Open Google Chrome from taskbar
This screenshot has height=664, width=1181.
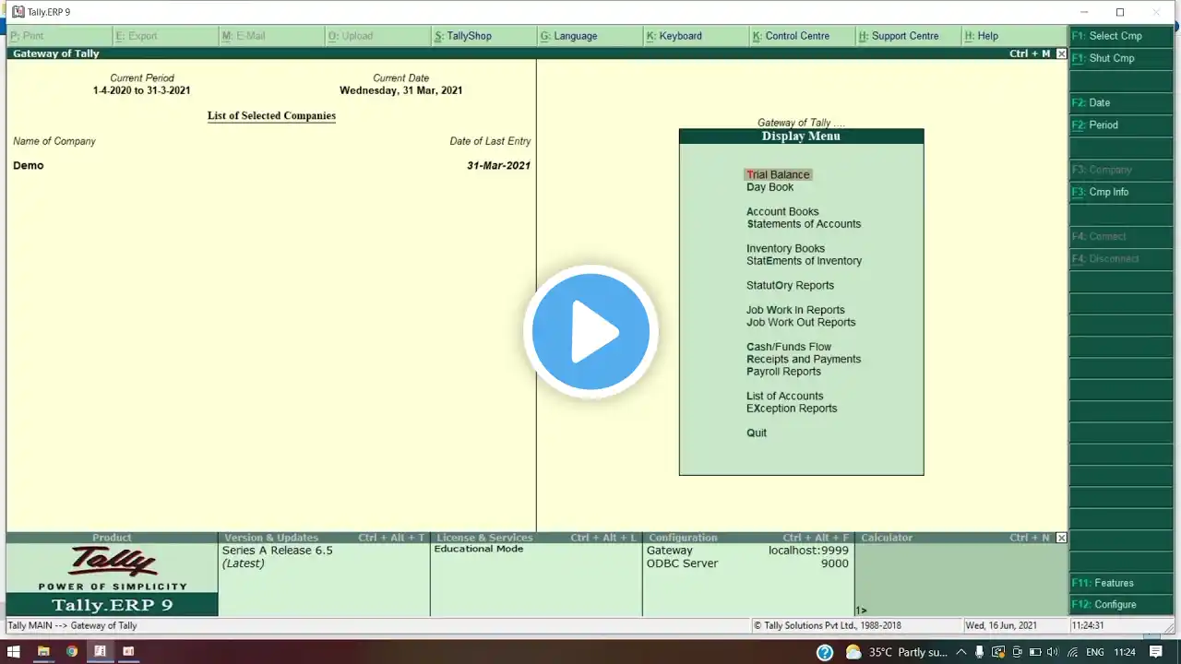coord(71,652)
